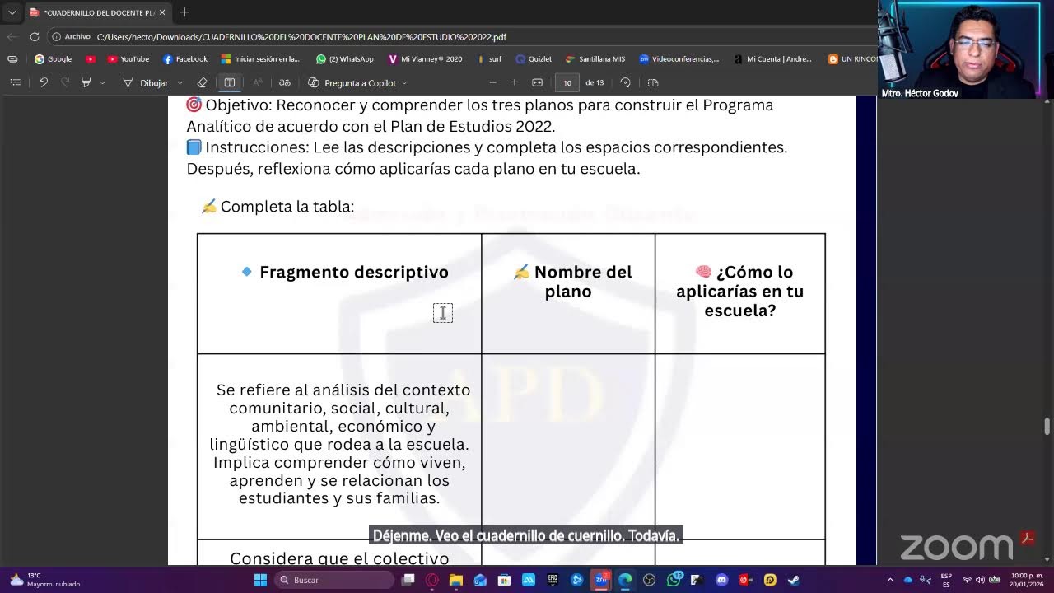Open Santillana MIS bookmark

click(x=595, y=59)
